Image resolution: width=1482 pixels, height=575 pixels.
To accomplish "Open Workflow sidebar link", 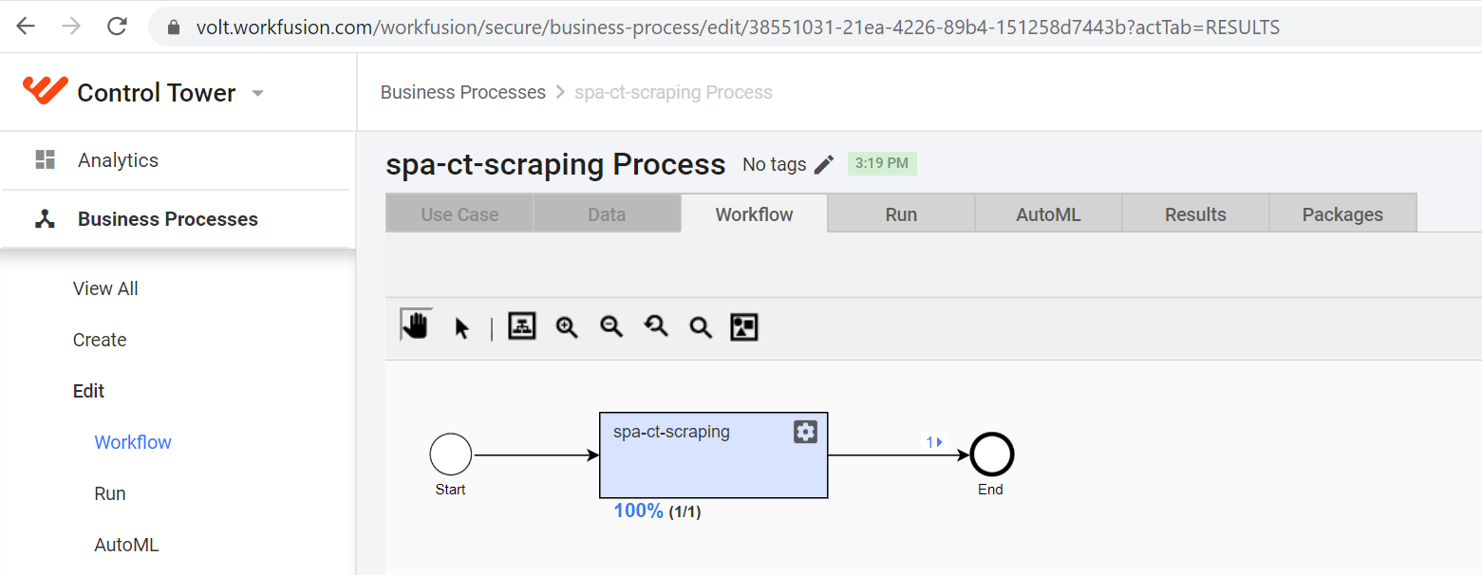I will [x=133, y=442].
